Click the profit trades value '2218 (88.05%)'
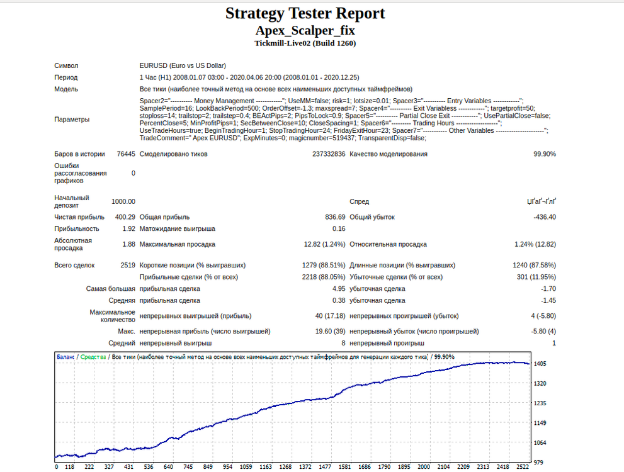Viewport: 624px width, 472px height. [324, 277]
